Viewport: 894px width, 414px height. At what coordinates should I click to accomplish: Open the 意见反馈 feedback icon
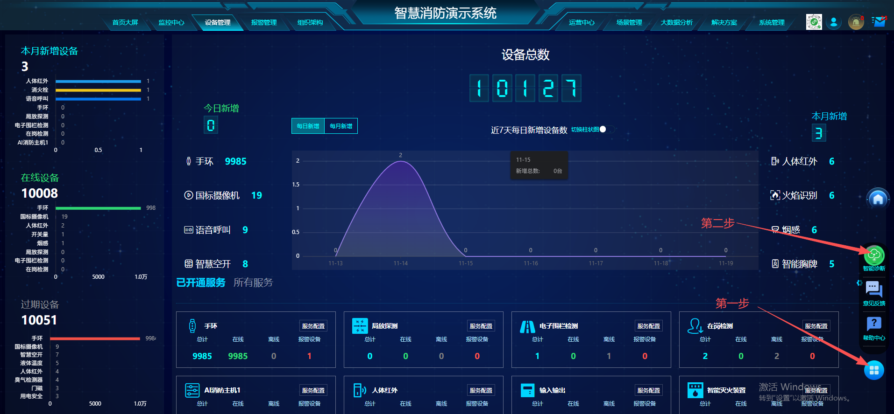click(873, 290)
